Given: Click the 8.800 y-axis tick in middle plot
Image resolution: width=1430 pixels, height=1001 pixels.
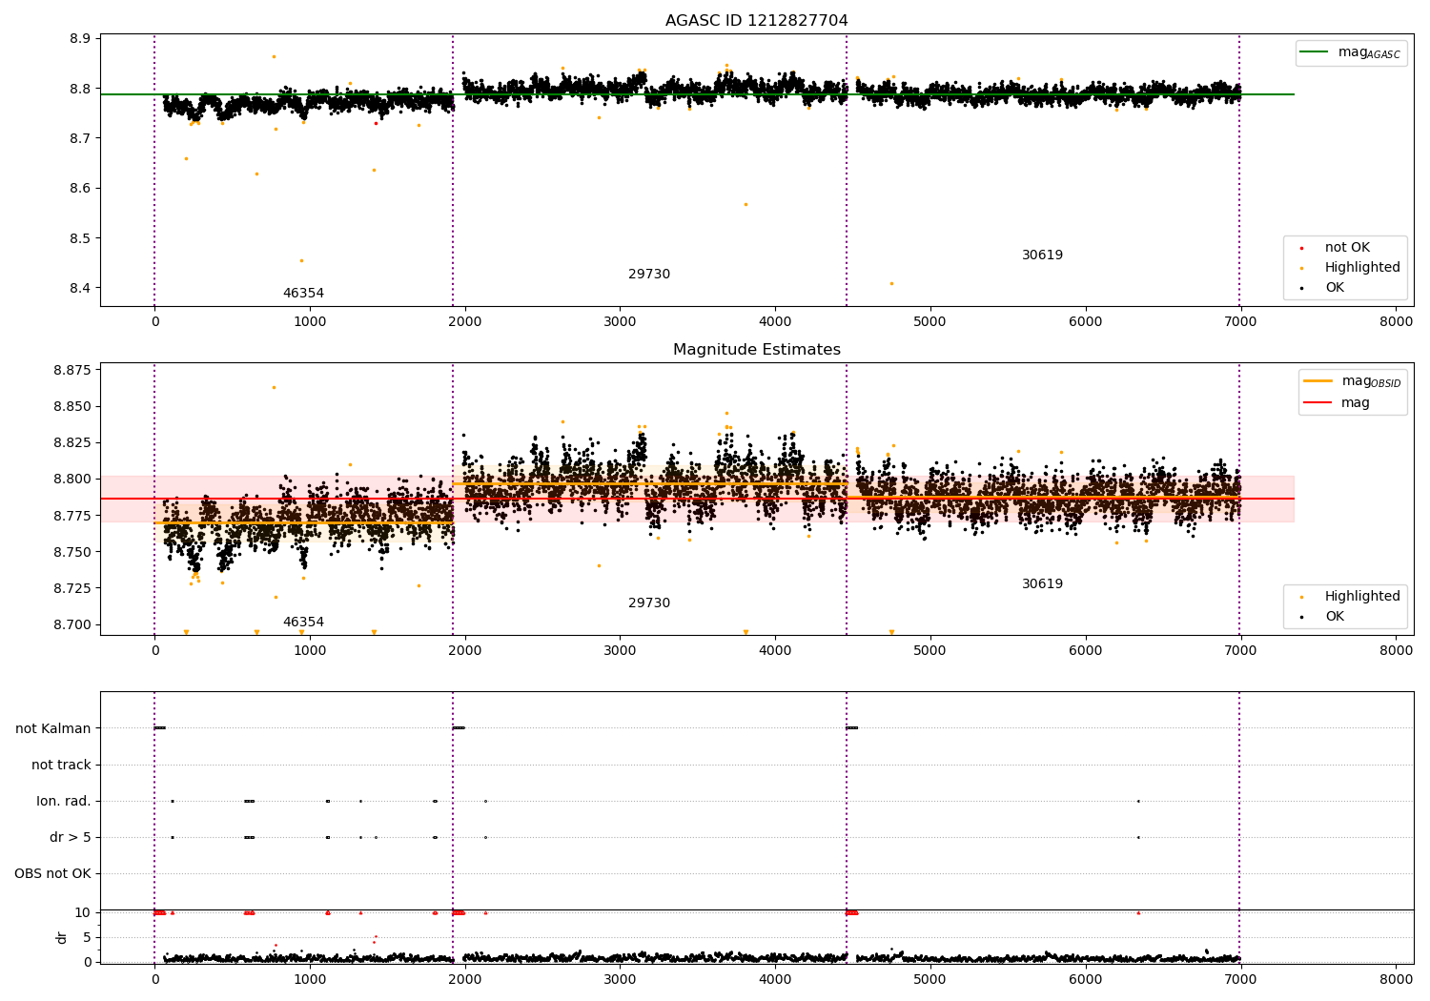Looking at the screenshot, I should [x=72, y=479].
